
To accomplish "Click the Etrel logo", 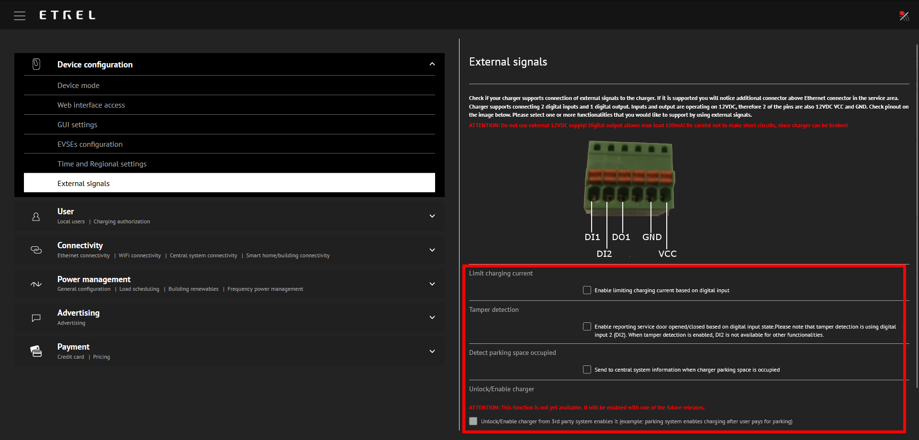I will pos(67,15).
